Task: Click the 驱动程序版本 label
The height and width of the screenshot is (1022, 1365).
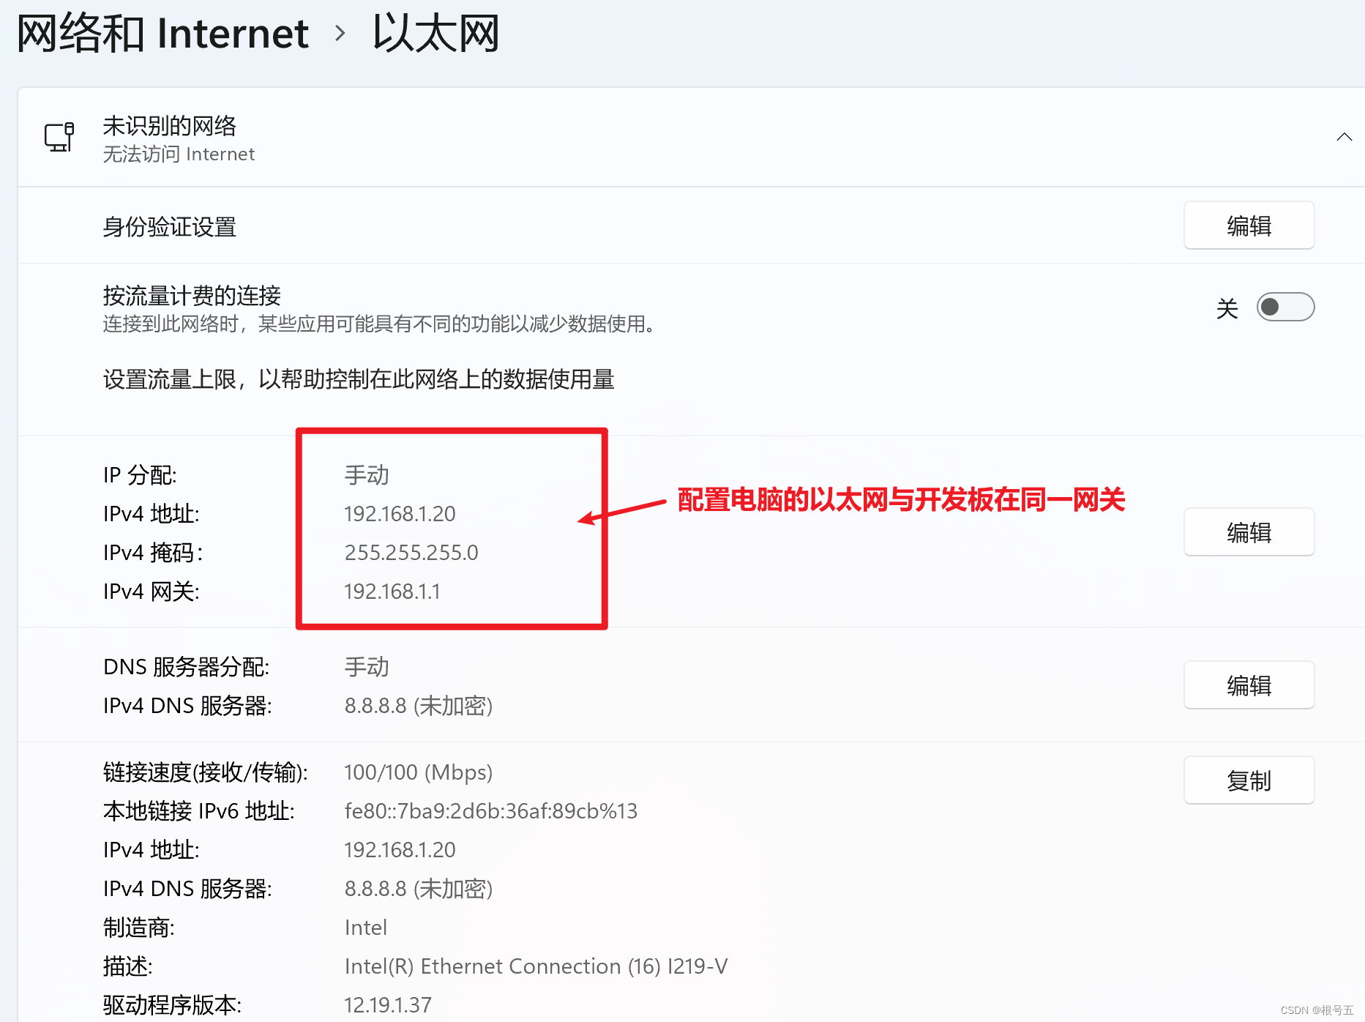Action: 173,1005
